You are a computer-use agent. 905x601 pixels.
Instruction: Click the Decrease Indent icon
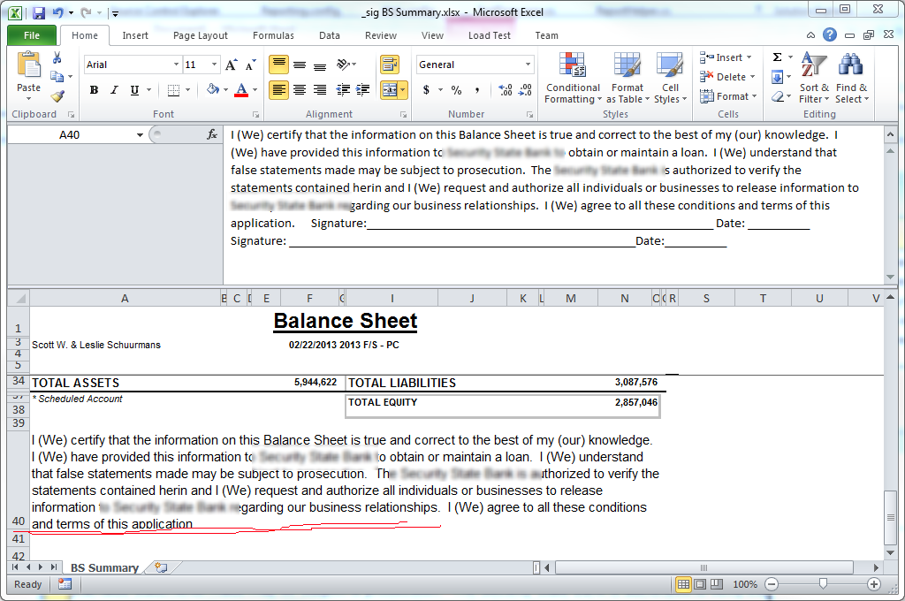point(344,89)
